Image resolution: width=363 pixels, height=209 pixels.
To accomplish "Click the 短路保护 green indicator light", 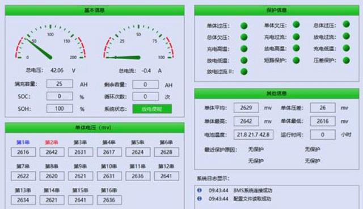I will (x=296, y=60).
